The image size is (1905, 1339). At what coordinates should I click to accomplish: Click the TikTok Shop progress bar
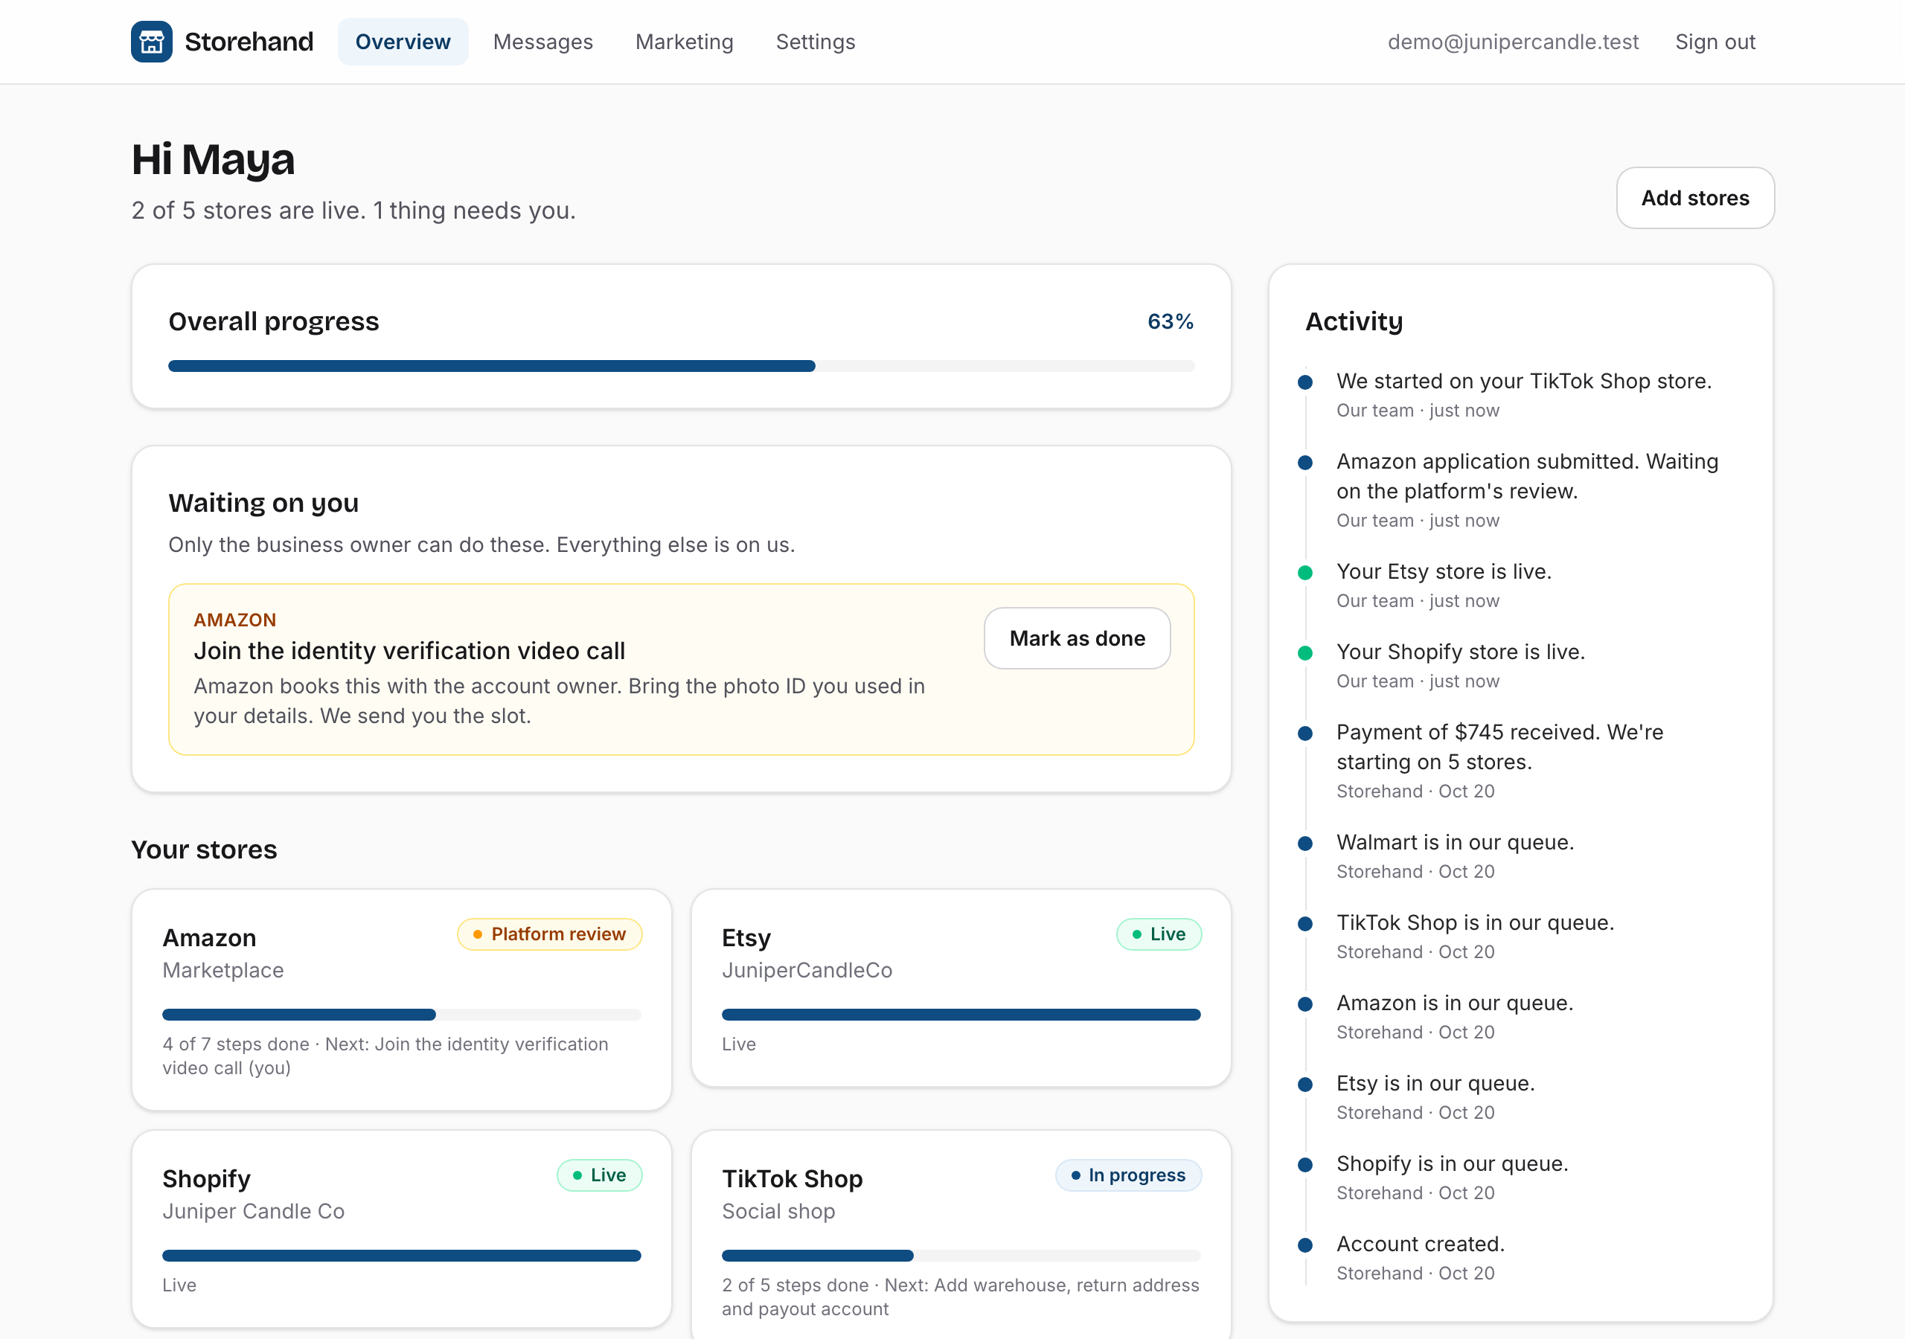coord(961,1255)
